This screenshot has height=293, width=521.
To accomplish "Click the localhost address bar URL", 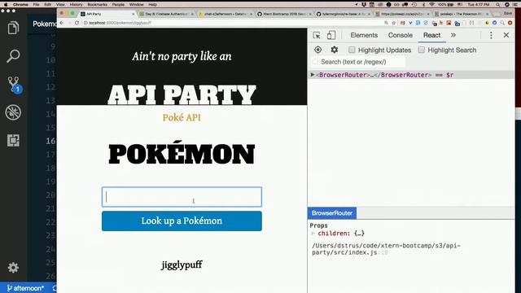I will click(x=120, y=23).
